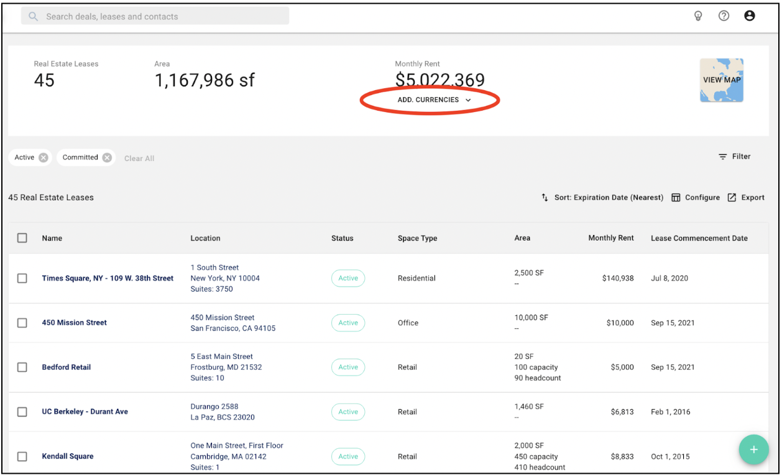Click the green add lease plus button
The width and height of the screenshot is (782, 475).
tap(753, 450)
